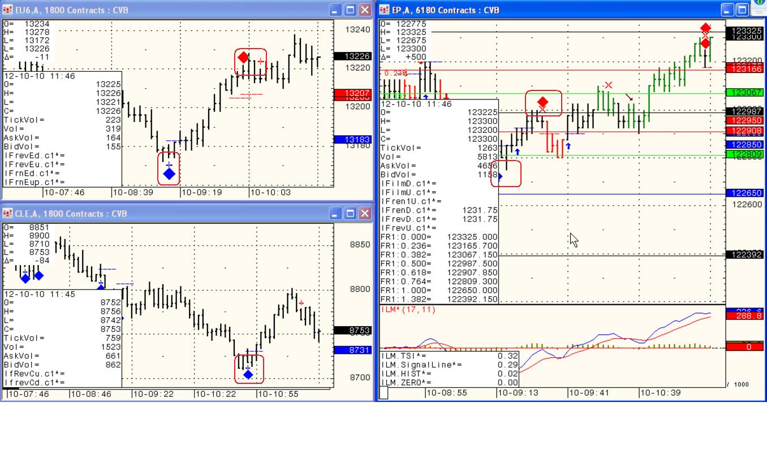This screenshot has height=454, width=767.
Task: Click the ILM.TSI value 0.32
Action: click(509, 356)
